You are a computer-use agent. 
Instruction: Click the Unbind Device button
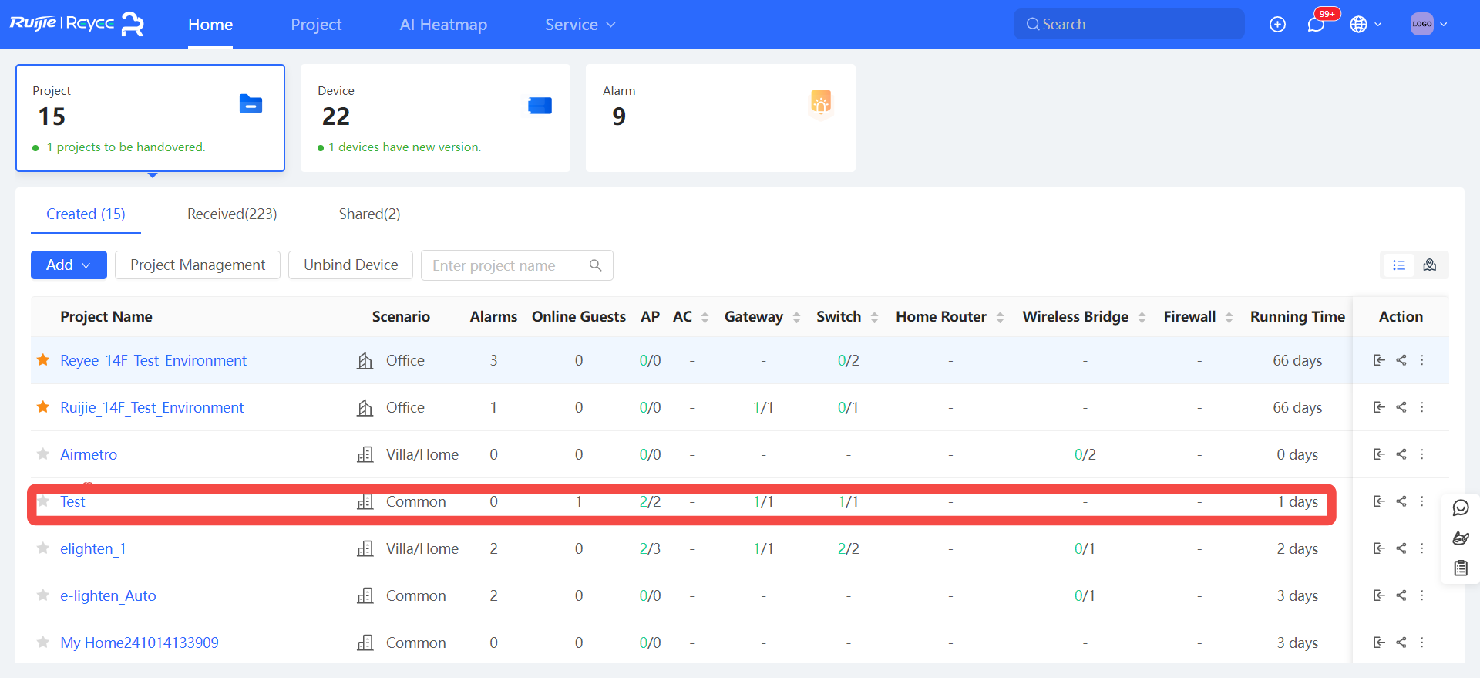point(351,265)
